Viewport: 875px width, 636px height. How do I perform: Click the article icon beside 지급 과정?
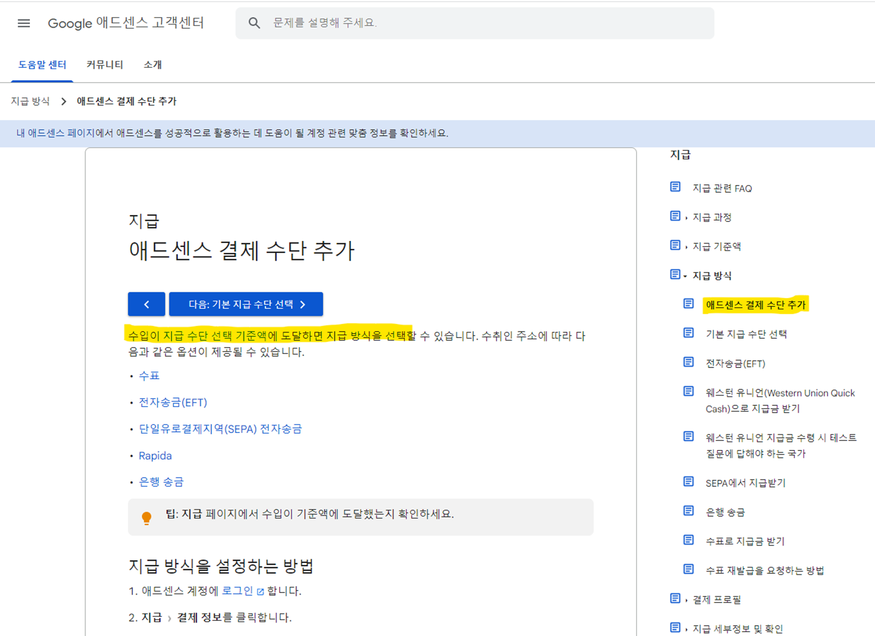pos(675,216)
